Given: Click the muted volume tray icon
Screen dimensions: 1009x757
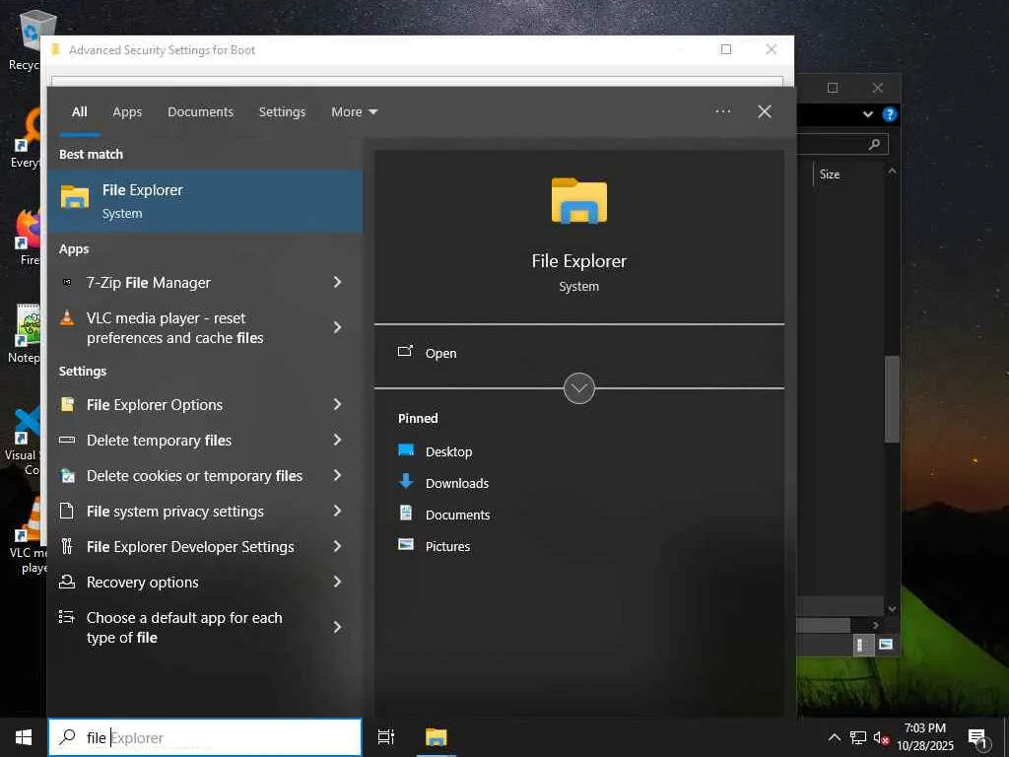Looking at the screenshot, I should [881, 737].
